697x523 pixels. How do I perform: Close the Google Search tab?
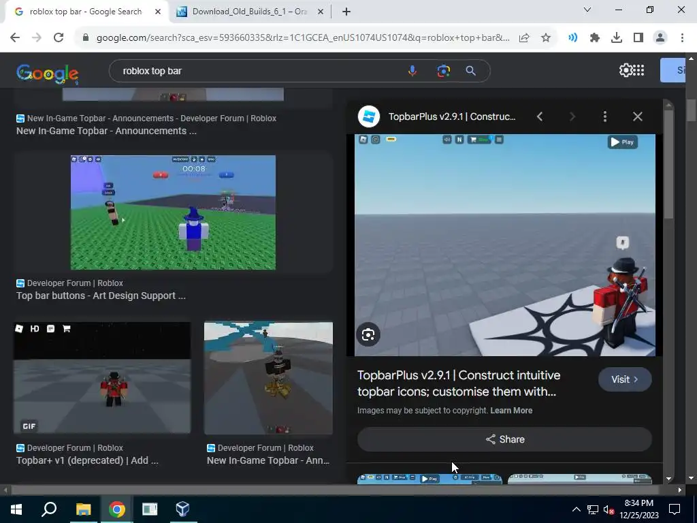[x=158, y=12]
